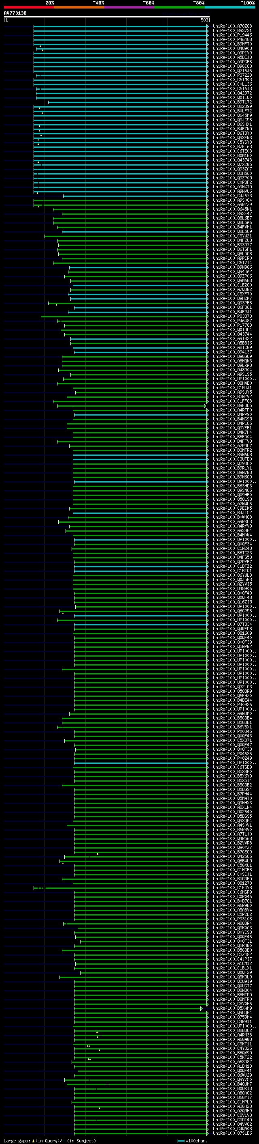Select label UniRef100_B6GYI7
The image size is (259, 1144).
click(x=232, y=1098)
